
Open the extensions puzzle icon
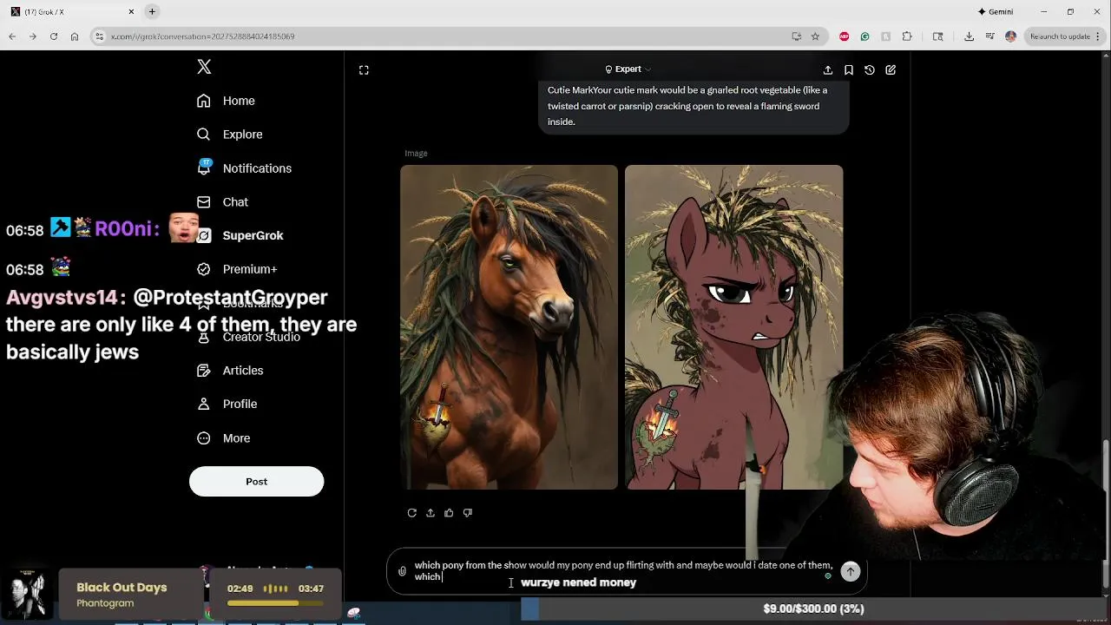pos(907,36)
